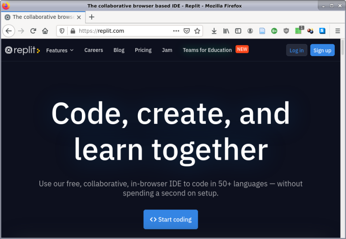The image size is (346, 239).
Task: Maximize the Firefox window
Action: click(332, 6)
